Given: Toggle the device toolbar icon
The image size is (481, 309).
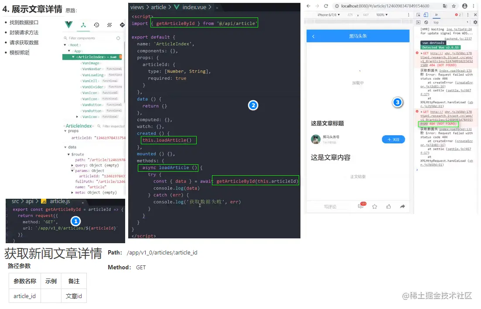Looking at the screenshot, I should click(x=426, y=15).
